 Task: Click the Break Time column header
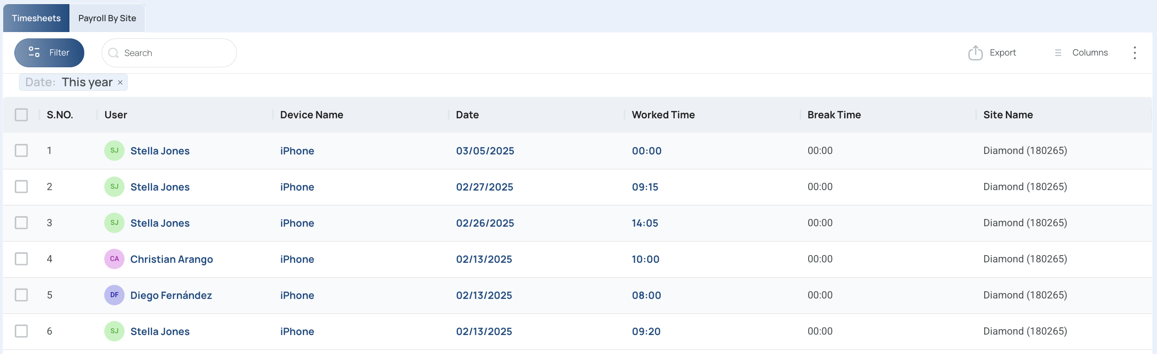(834, 115)
